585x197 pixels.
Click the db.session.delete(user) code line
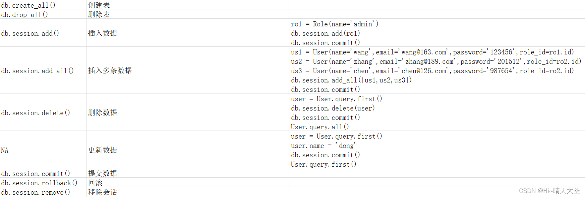(333, 108)
